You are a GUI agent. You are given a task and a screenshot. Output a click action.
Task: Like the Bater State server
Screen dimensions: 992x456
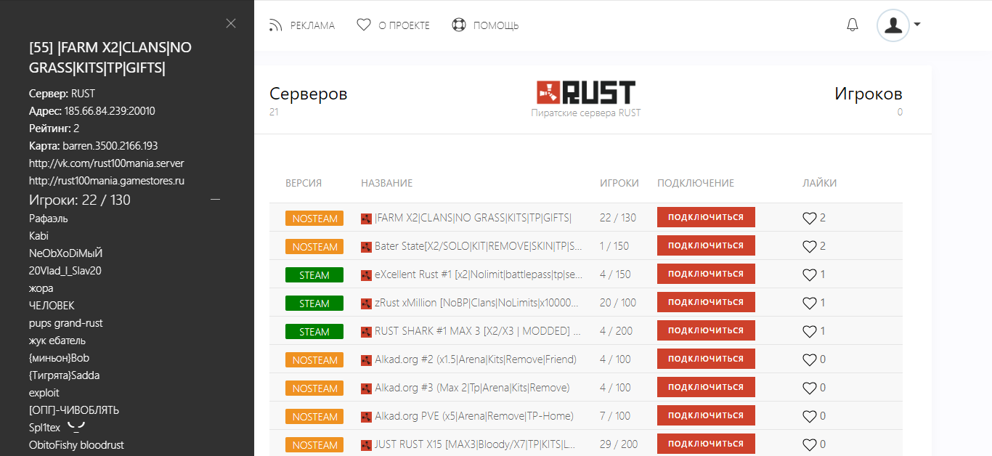tap(810, 246)
